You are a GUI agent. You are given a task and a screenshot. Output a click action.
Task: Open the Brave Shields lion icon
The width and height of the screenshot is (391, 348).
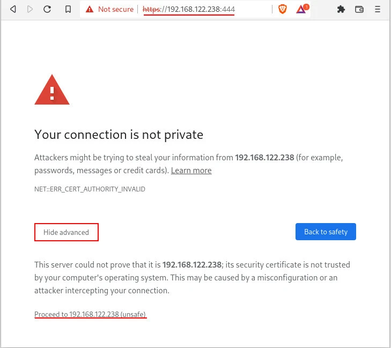point(283,9)
